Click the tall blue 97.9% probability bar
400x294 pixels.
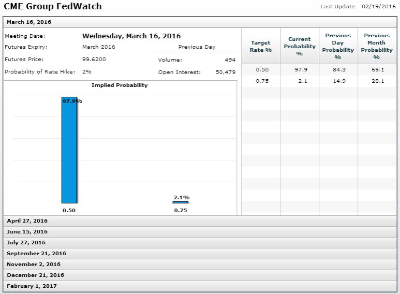(x=69, y=150)
